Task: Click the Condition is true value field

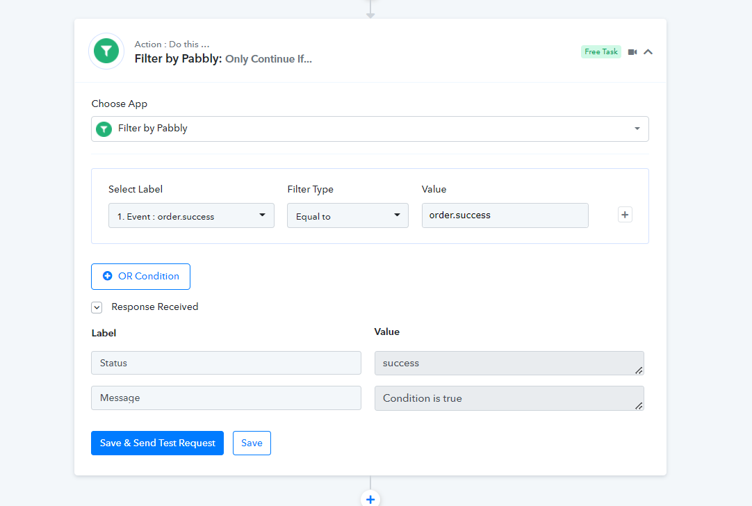Action: [x=509, y=398]
